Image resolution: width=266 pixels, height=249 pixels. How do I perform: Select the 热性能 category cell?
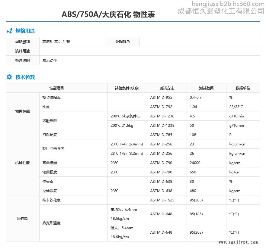point(23,218)
